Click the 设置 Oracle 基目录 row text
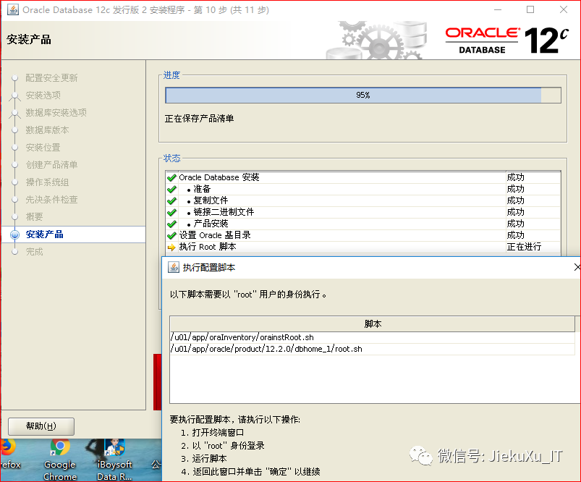Image resolution: width=581 pixels, height=482 pixels. [215, 235]
